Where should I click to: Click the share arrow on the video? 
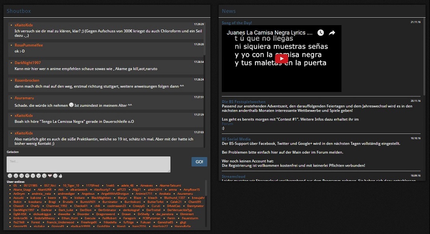point(332,33)
